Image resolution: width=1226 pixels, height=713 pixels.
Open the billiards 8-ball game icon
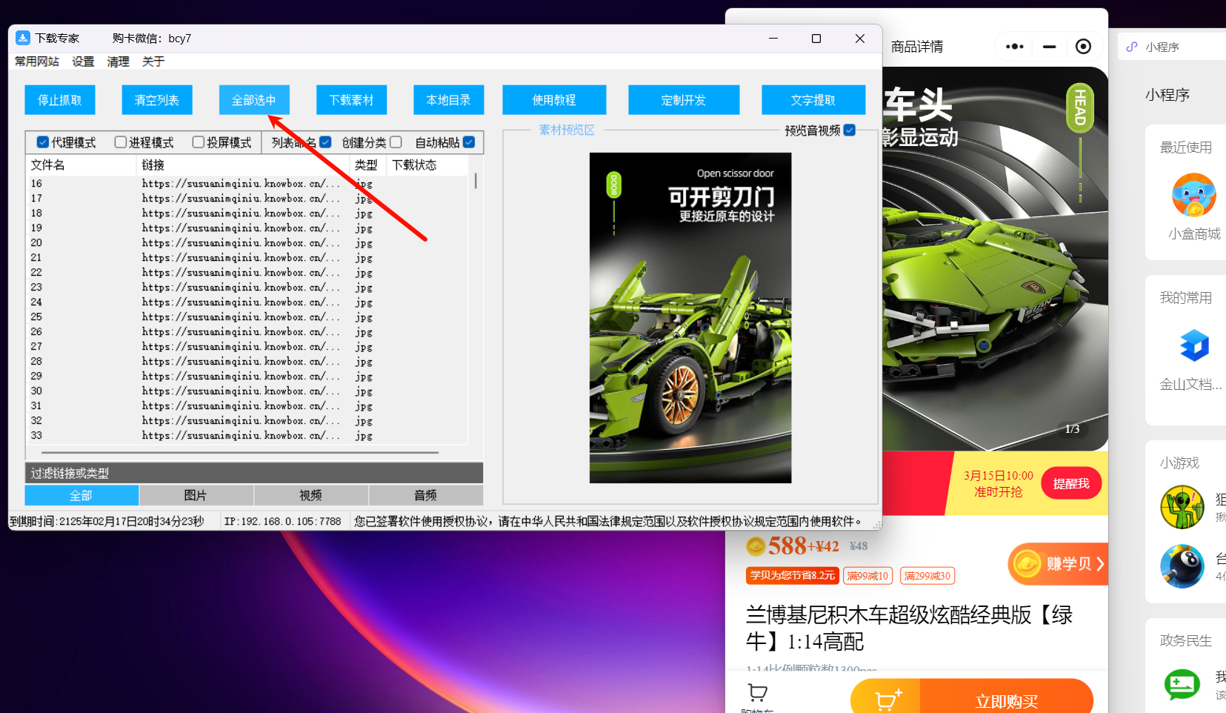[x=1182, y=566]
